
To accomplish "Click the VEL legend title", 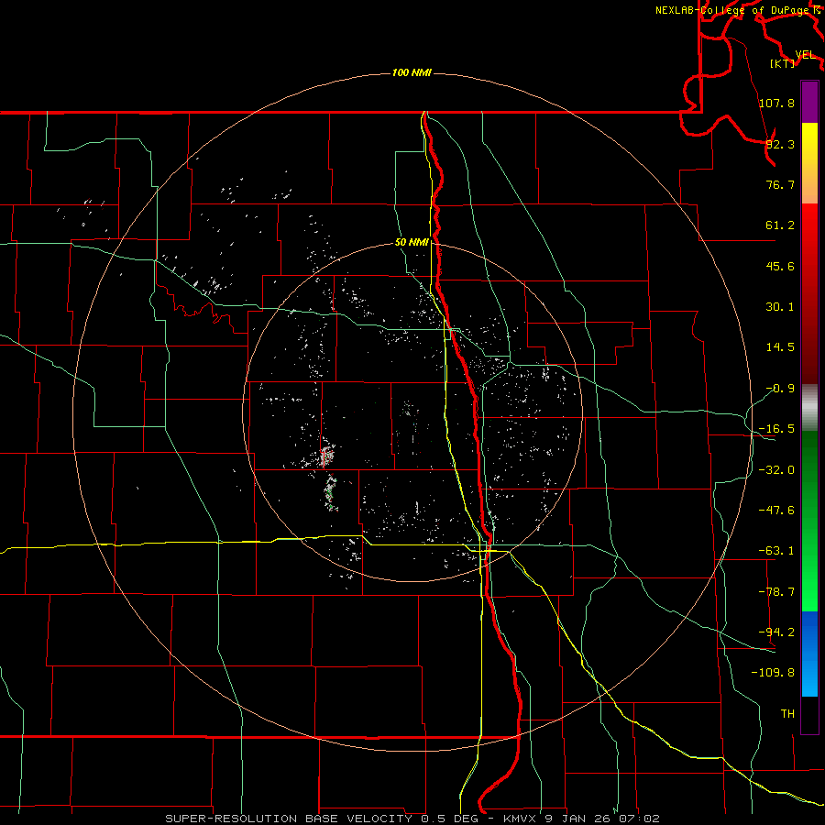I will coord(805,55).
